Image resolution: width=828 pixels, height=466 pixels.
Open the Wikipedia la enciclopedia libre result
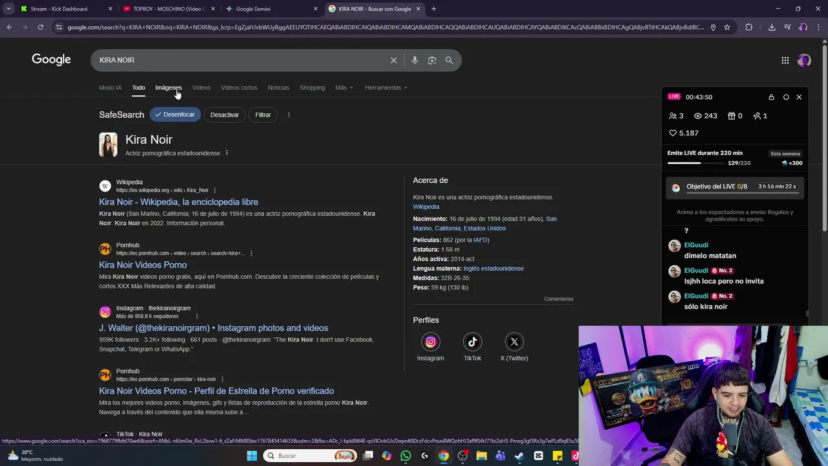tap(179, 202)
